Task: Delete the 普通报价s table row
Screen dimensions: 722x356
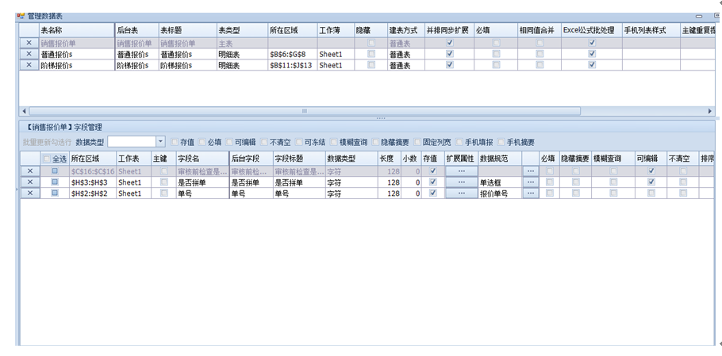Action: click(29, 54)
